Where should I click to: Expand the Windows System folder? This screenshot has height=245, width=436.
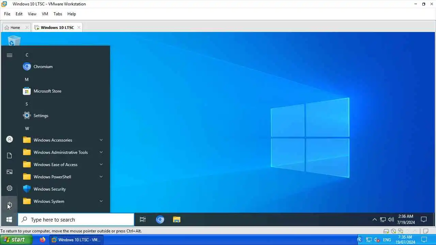click(64, 201)
